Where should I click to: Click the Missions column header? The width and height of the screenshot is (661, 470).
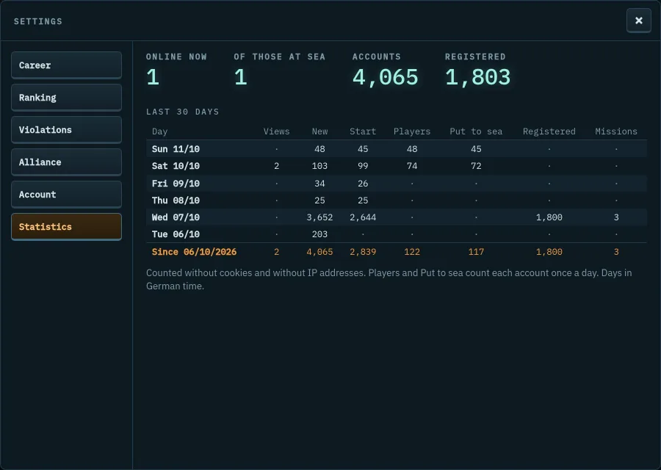click(616, 131)
